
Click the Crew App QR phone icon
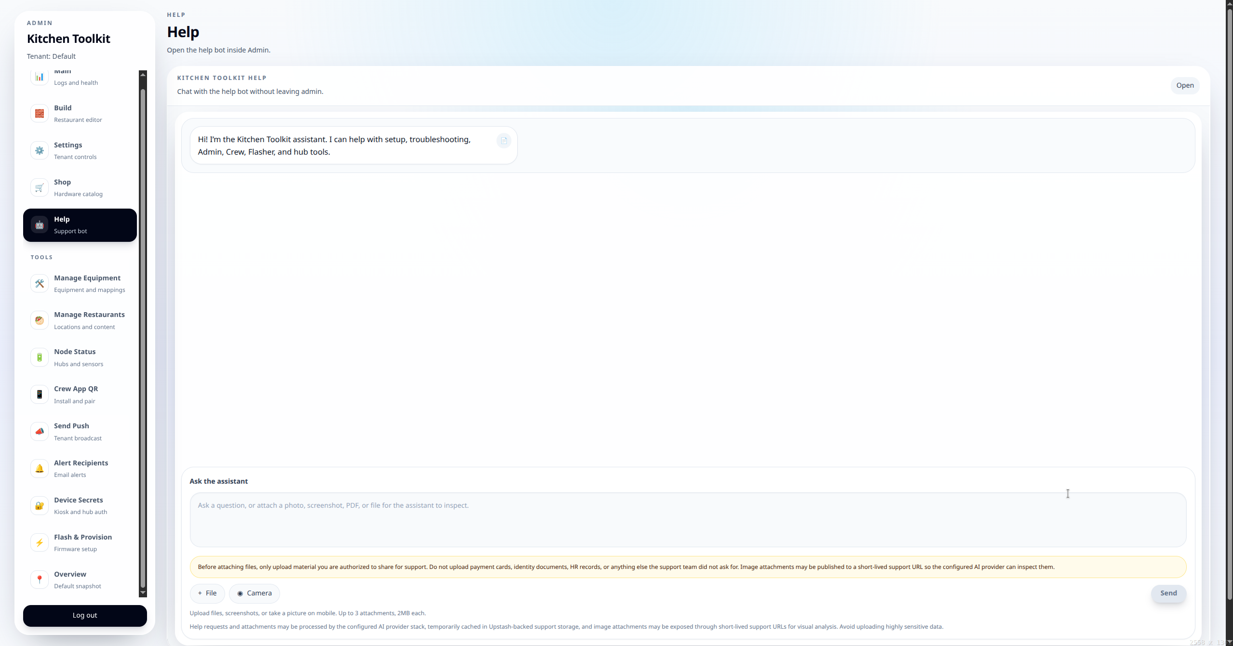coord(40,395)
